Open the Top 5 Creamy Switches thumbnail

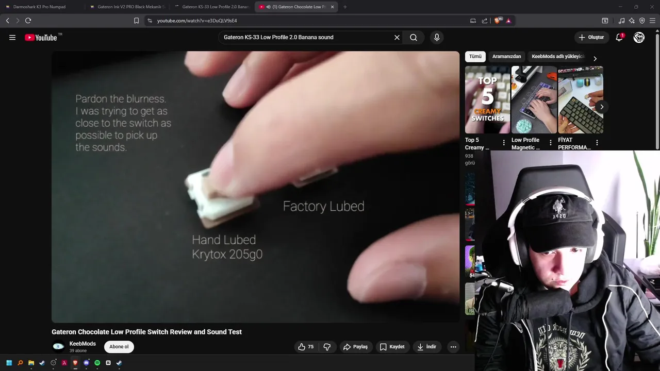click(487, 99)
